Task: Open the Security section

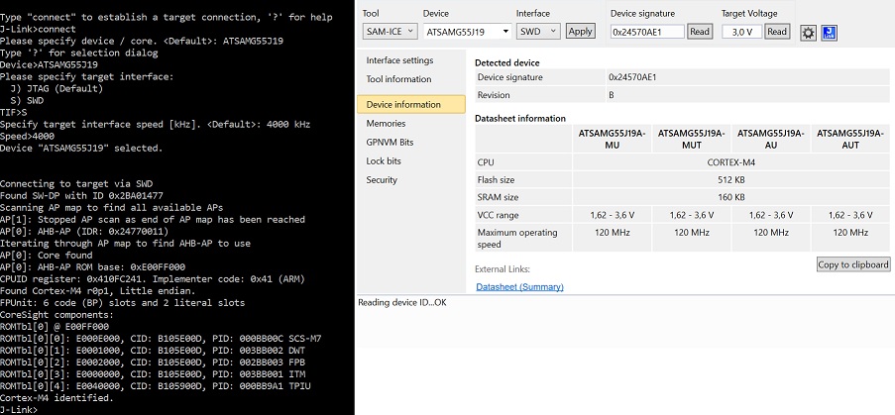Action: click(382, 179)
